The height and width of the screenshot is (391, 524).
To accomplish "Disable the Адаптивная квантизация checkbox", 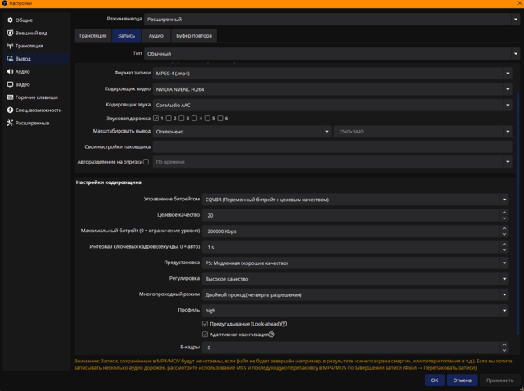I will click(205, 335).
